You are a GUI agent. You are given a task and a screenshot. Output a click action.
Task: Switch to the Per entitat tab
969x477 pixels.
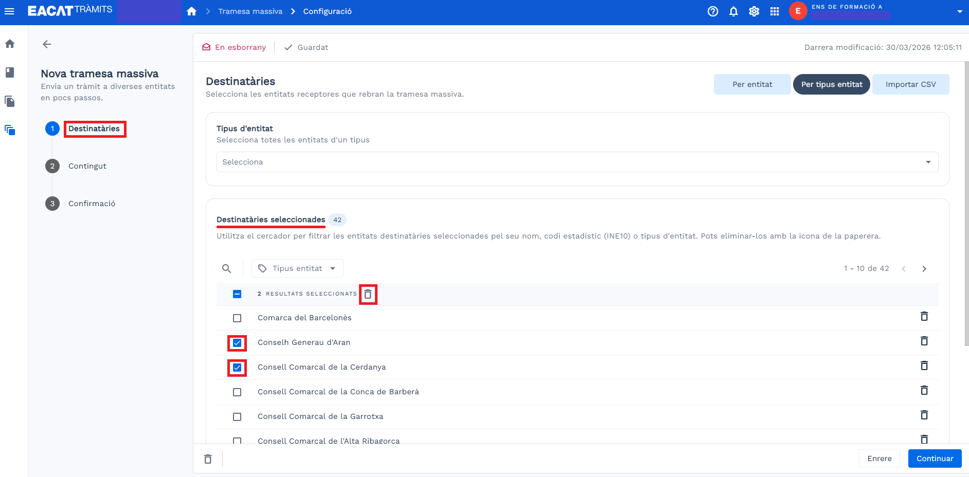(x=752, y=84)
